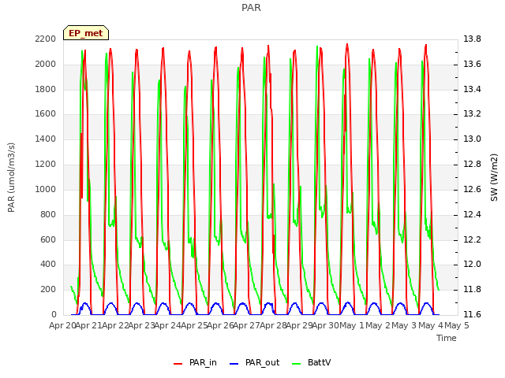Click the 12.6 right axis value
This screenshot has height=378, width=505.
tap(472, 189)
